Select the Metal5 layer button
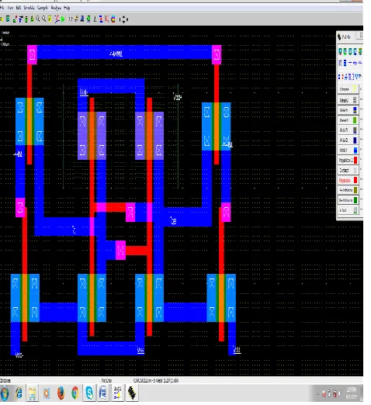The image size is (371, 405). (348, 110)
